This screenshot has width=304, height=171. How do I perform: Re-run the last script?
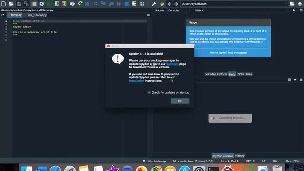[80, 4]
